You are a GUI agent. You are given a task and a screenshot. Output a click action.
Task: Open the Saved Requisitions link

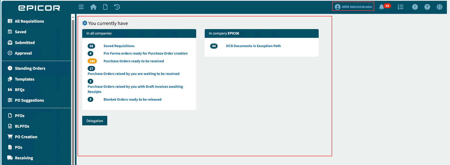[x=119, y=46]
